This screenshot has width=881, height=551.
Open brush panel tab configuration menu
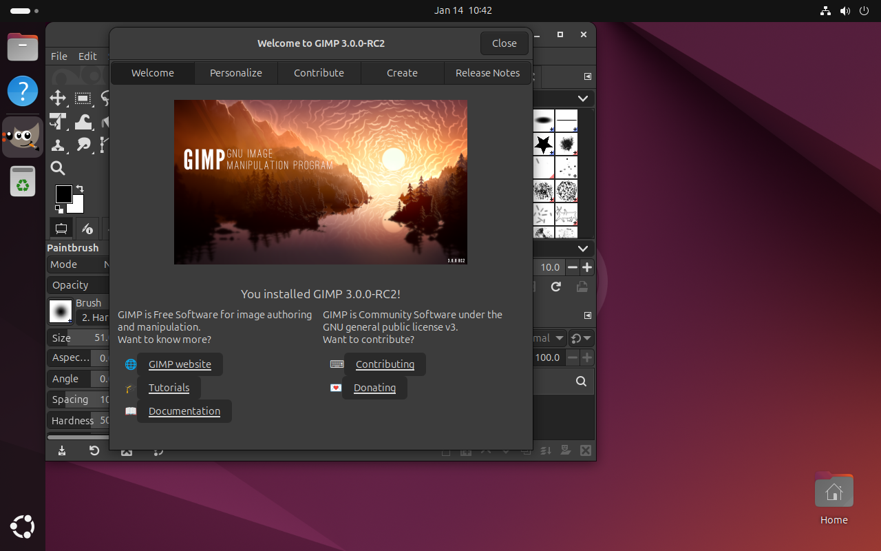[588, 76]
